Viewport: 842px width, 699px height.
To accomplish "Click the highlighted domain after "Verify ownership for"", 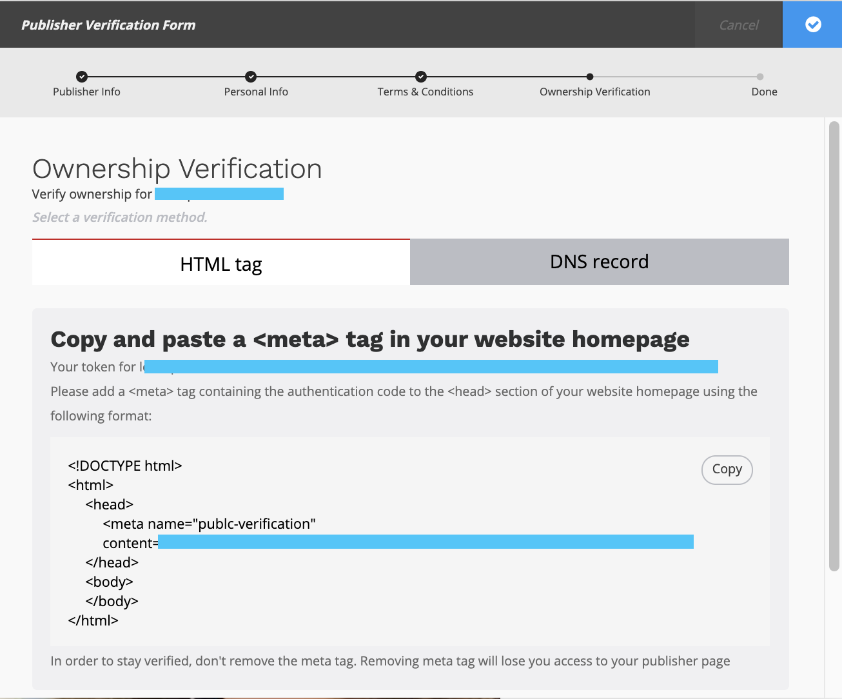I will coord(219,194).
